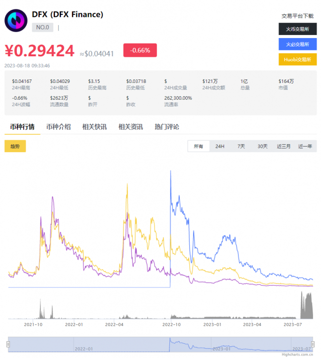This screenshot has width=321, height=358.
Task: Click the $121万 24H成交额 value
Action: pyautogui.click(x=210, y=81)
